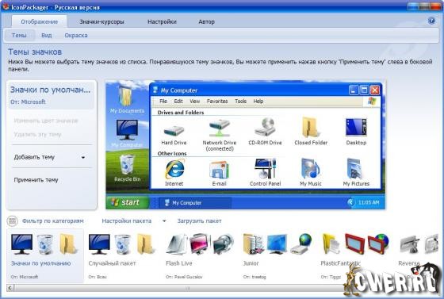
Task: Open the Автор tab
Action: [x=206, y=21]
